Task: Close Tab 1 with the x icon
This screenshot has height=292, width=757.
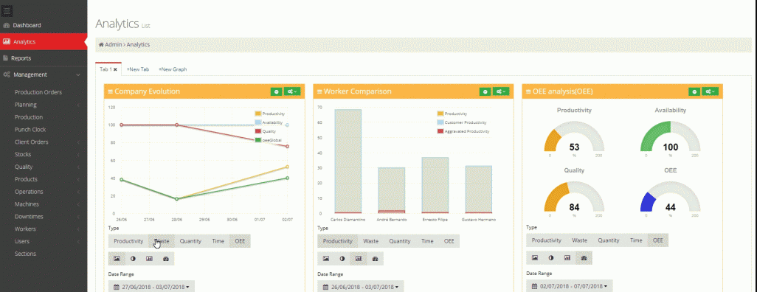Action: tap(115, 69)
